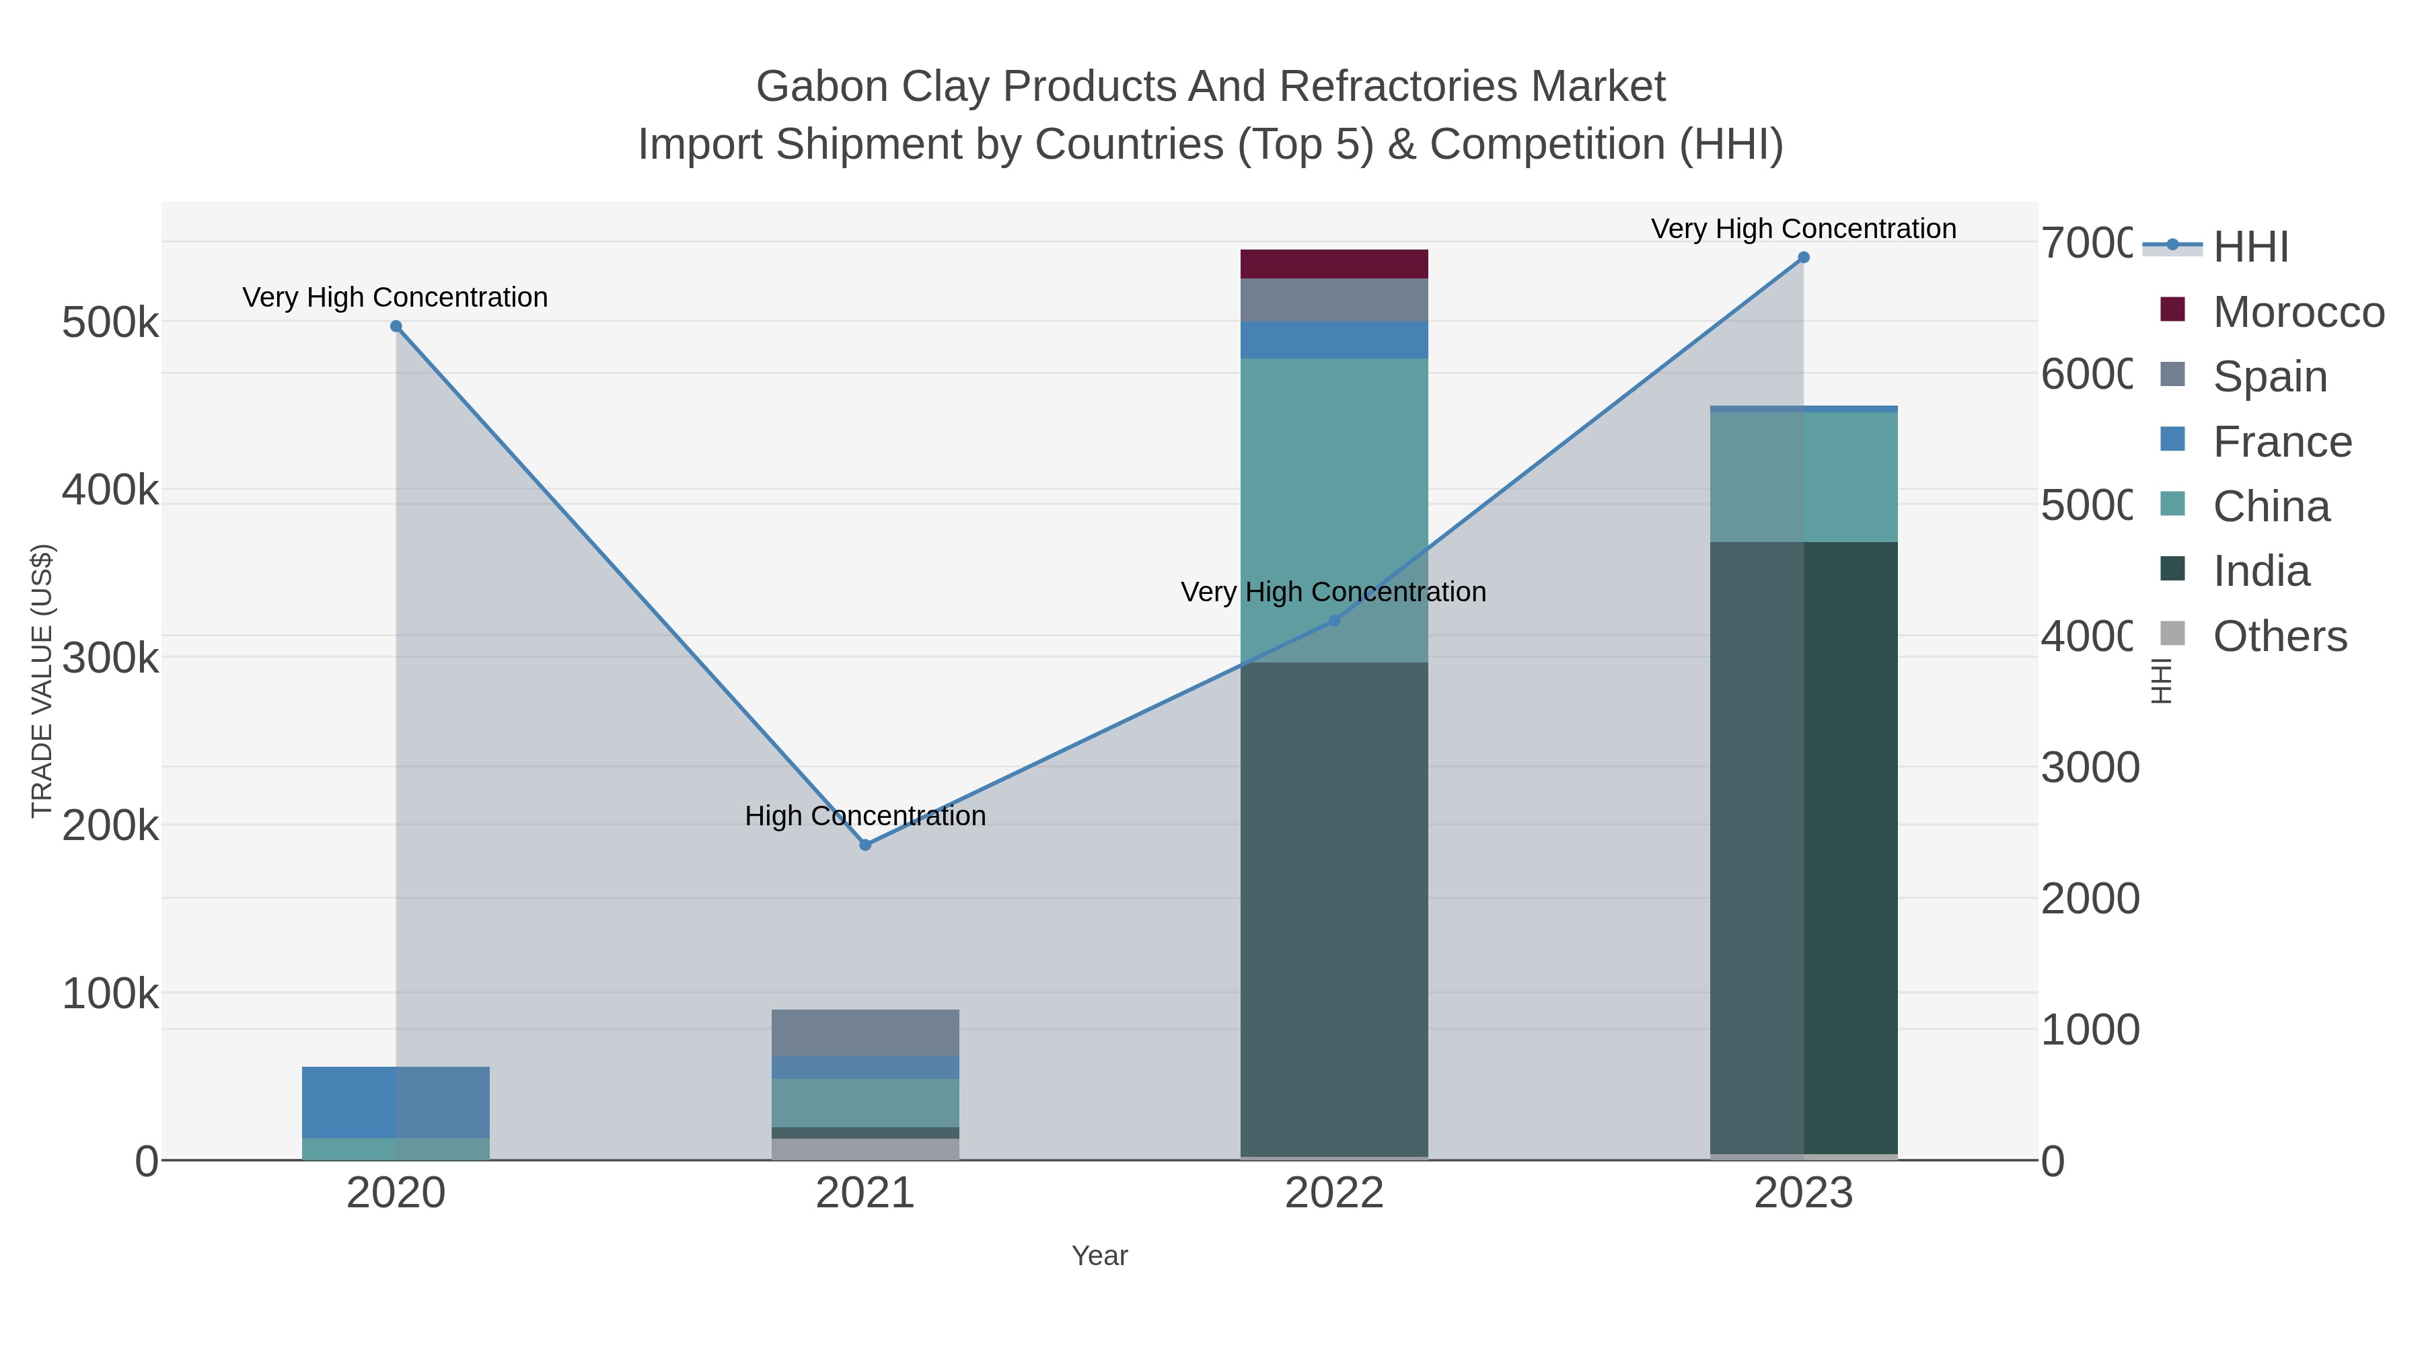Click the China segment of 2023 bar
2422x1362 pixels.
(1803, 478)
